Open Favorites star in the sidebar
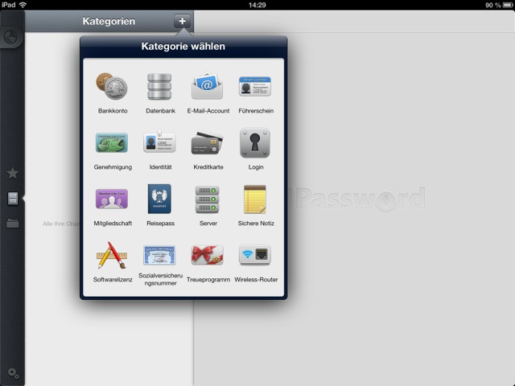Viewport: 515px width, 386px height. click(12, 173)
